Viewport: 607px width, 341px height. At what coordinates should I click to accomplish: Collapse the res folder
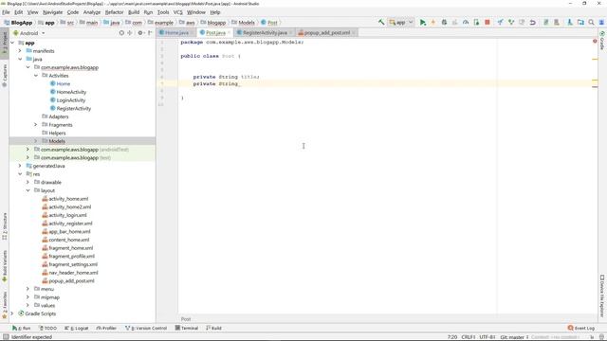[20, 174]
